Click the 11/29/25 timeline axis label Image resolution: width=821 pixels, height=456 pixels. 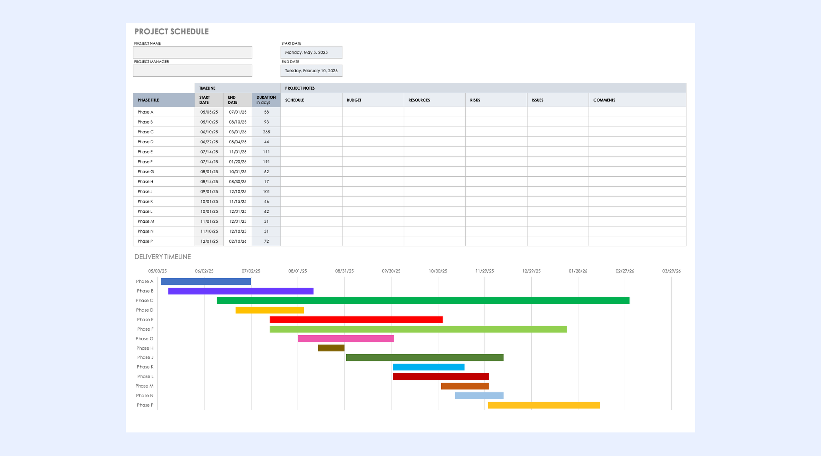485,271
